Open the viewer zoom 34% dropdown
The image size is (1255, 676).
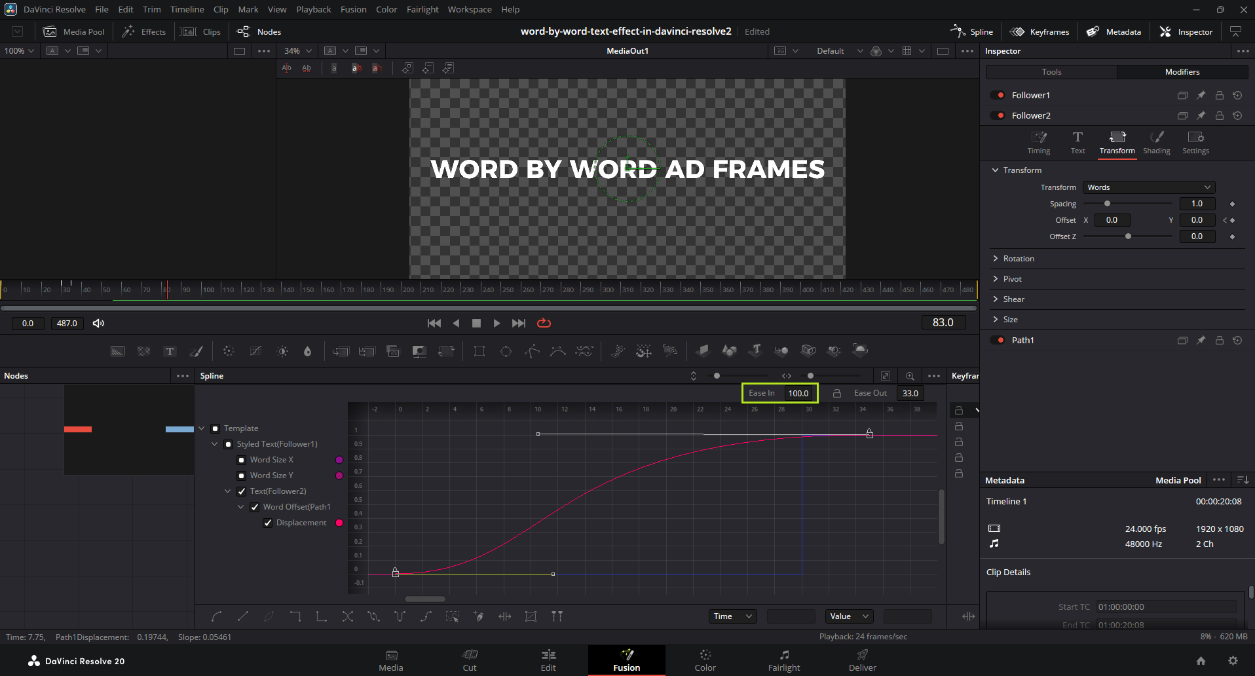click(x=298, y=51)
